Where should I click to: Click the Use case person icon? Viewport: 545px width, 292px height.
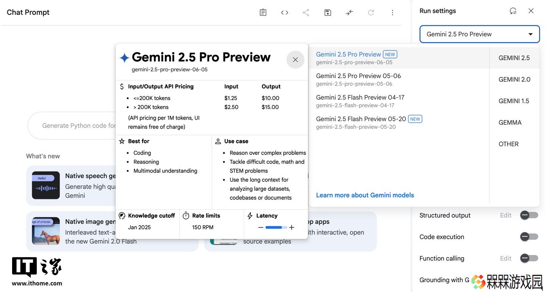click(218, 141)
